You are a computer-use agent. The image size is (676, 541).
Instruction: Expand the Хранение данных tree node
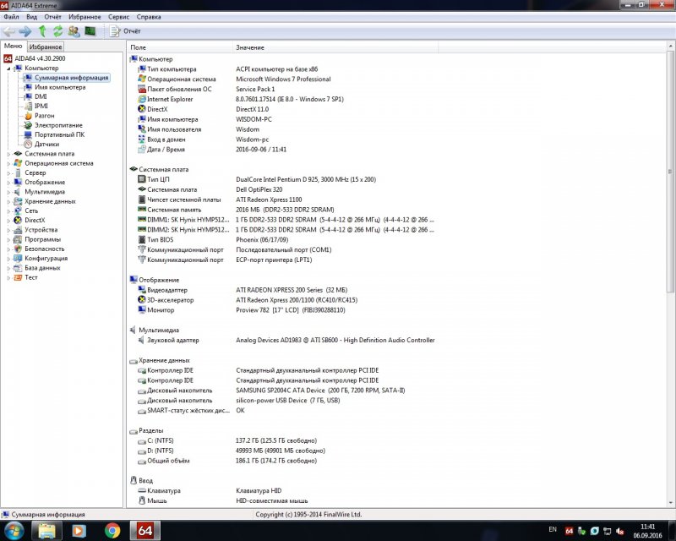pos(8,201)
